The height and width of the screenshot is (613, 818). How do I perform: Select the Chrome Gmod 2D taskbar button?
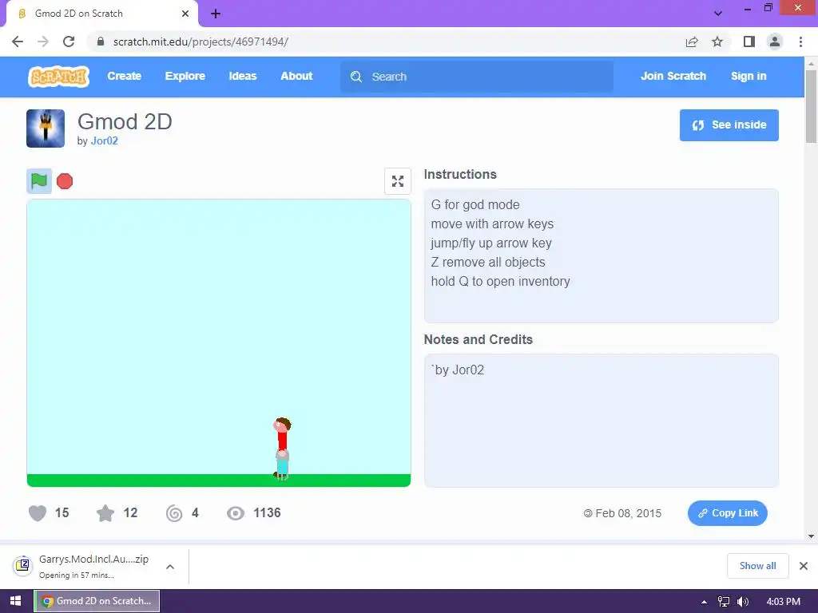click(97, 601)
